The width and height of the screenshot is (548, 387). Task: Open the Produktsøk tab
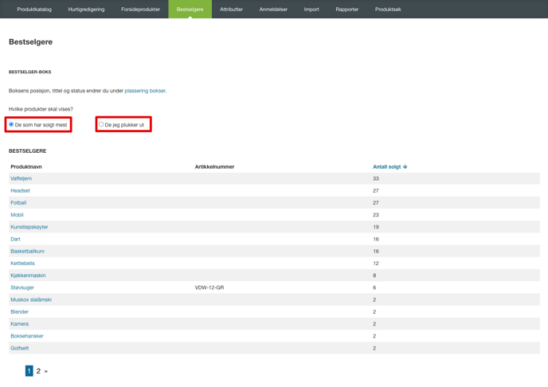(x=388, y=9)
